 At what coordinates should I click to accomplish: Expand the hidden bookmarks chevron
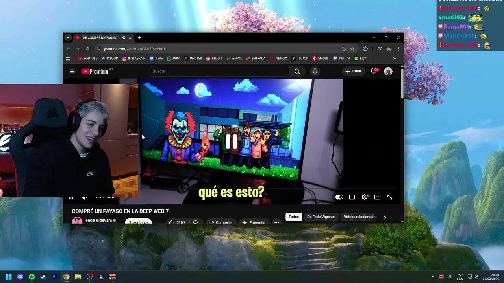pos(395,59)
